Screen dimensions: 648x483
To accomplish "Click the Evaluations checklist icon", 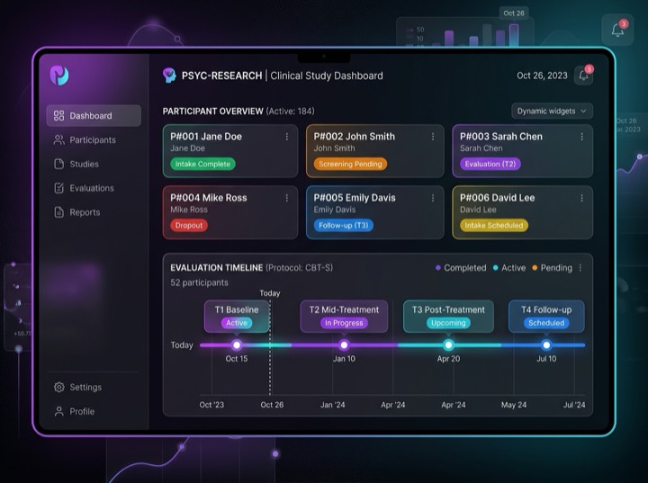I will click(59, 188).
